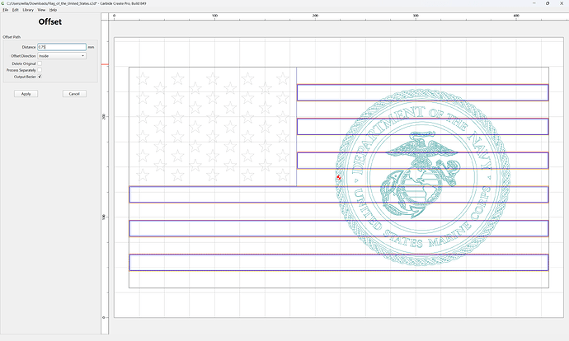Click the Apply button
Screen dimensions: 569x341
tap(26, 94)
